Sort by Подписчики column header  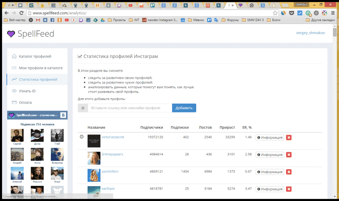pyautogui.click(x=152, y=127)
